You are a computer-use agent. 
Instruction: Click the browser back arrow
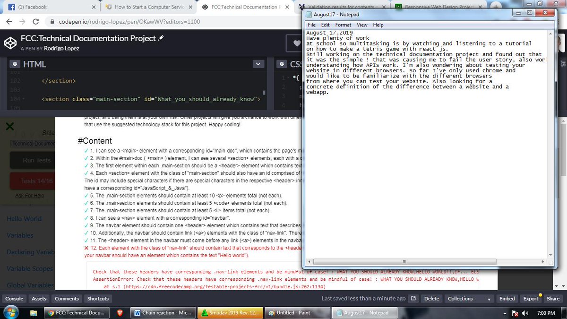[x=9, y=22]
